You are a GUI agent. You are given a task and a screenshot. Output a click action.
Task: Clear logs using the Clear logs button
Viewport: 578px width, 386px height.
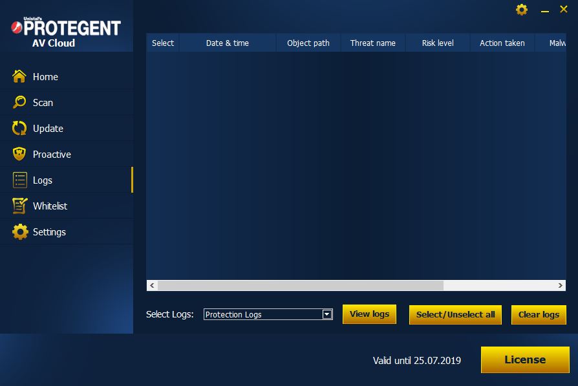coord(539,314)
